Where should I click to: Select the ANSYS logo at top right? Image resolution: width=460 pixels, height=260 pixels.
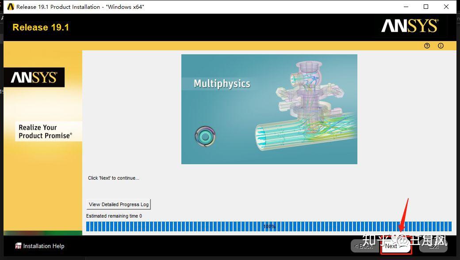409,27
